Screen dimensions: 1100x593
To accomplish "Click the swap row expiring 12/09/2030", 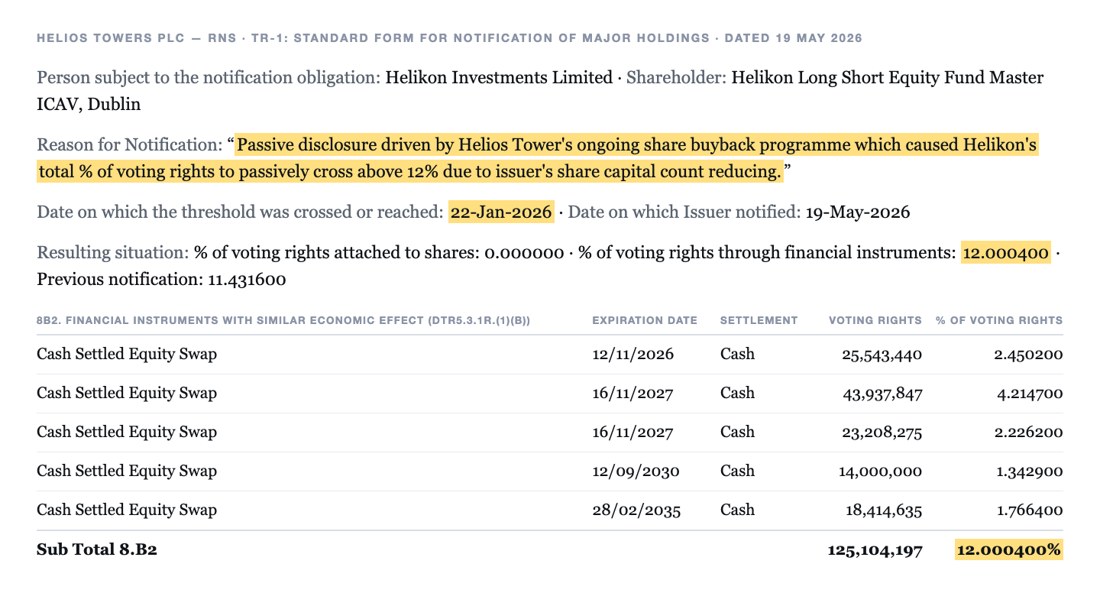I will (x=550, y=471).
